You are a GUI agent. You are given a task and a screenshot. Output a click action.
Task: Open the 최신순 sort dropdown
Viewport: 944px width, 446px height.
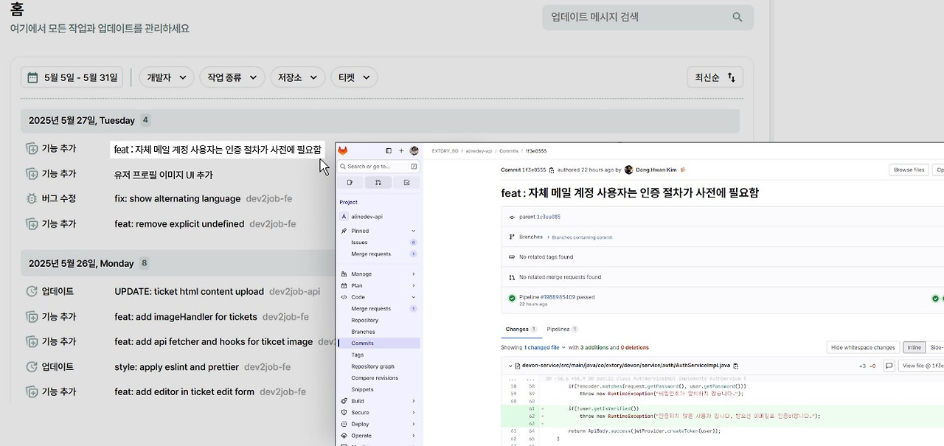point(715,77)
